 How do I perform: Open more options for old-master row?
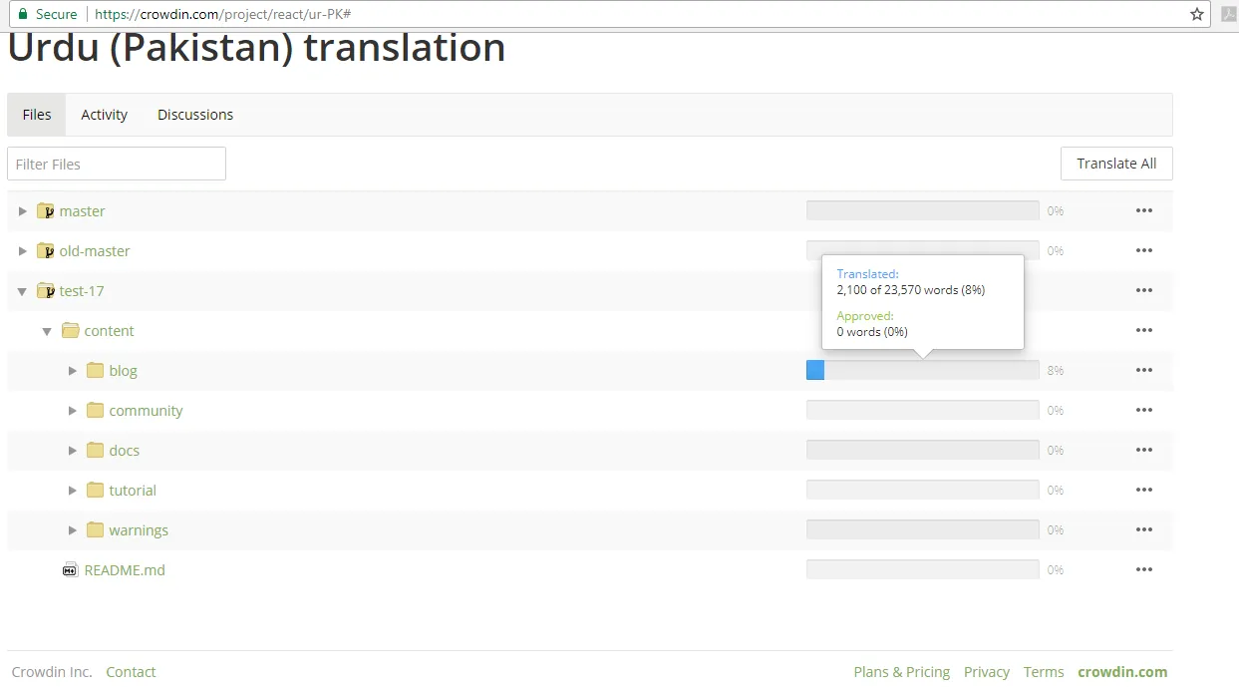[1143, 251]
